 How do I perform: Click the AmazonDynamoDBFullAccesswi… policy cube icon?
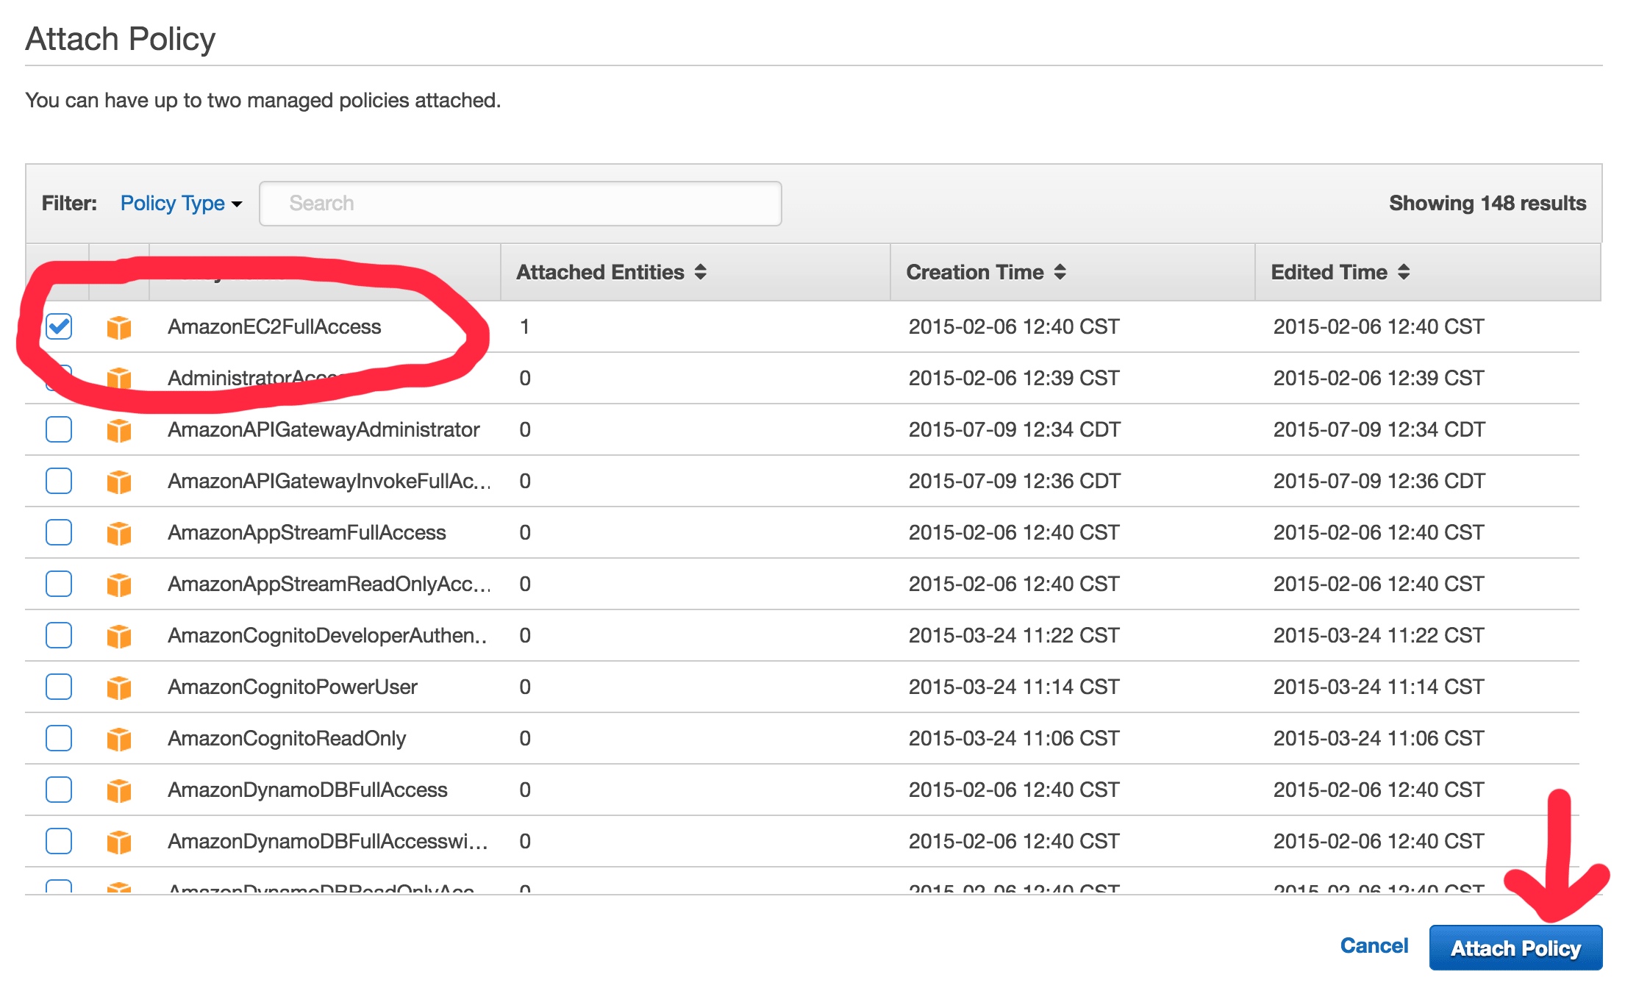click(119, 842)
